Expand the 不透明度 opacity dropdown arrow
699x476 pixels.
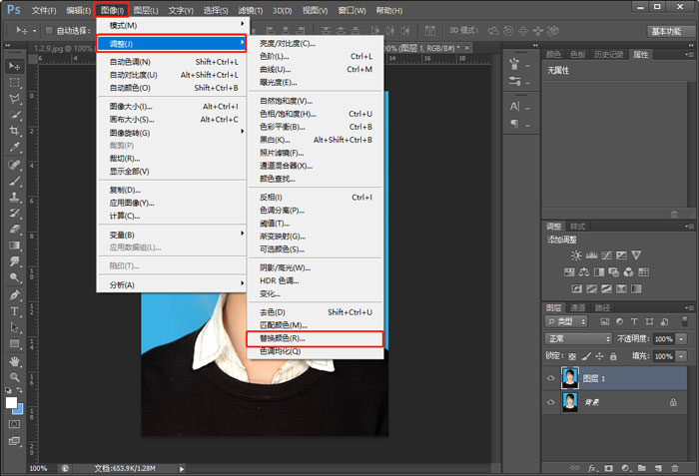point(682,339)
